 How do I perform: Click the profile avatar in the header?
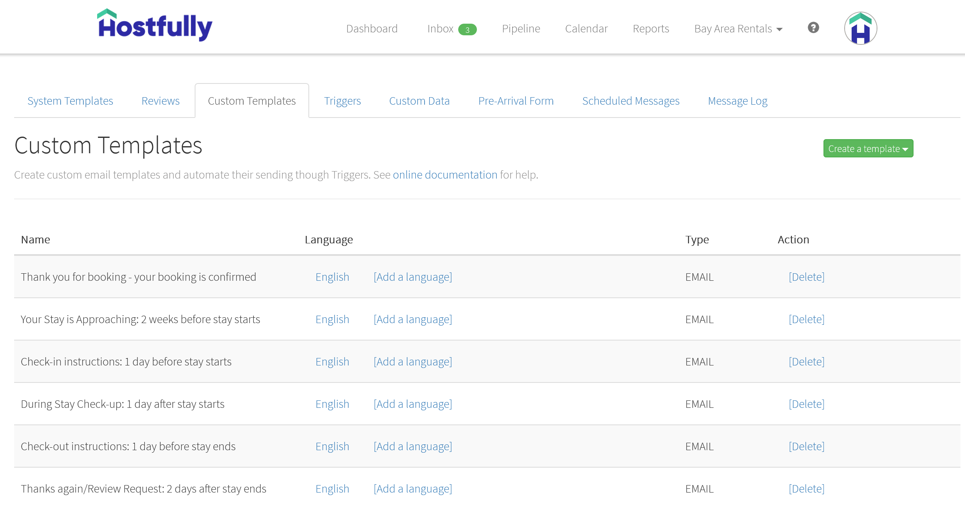tap(860, 27)
